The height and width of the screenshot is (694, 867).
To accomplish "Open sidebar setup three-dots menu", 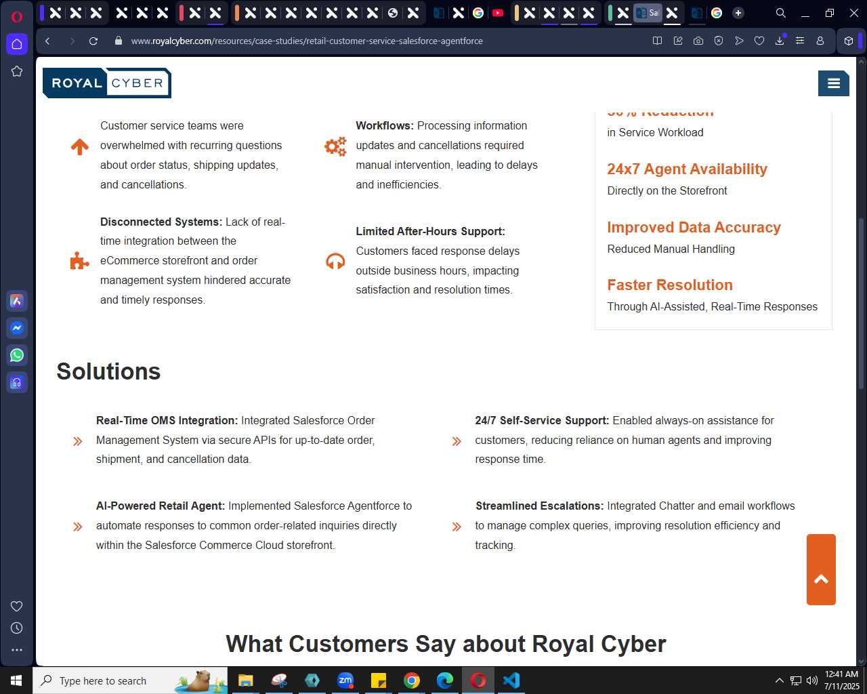I will [17, 650].
